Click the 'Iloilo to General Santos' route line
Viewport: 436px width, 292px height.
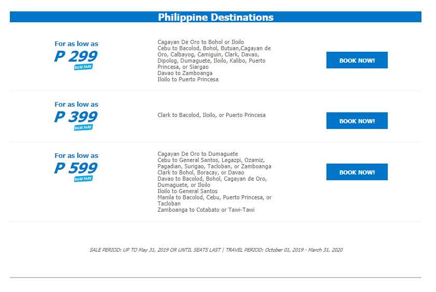coord(187,192)
